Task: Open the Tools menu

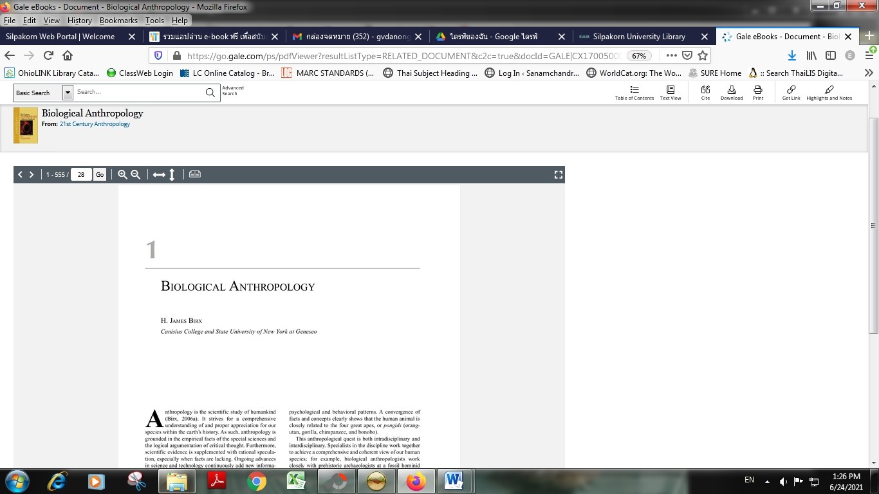Action: tap(154, 21)
